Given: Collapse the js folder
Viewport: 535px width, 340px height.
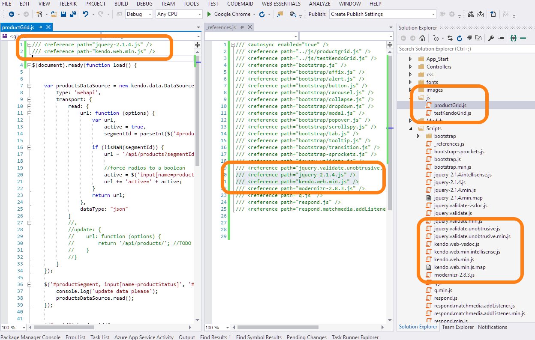Looking at the screenshot, I should coord(410,98).
